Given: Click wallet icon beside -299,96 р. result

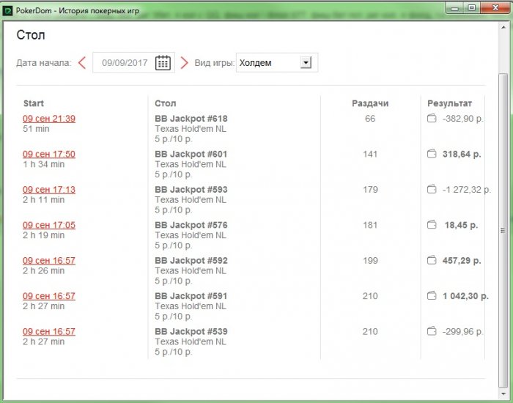Looking at the screenshot, I should point(432,331).
